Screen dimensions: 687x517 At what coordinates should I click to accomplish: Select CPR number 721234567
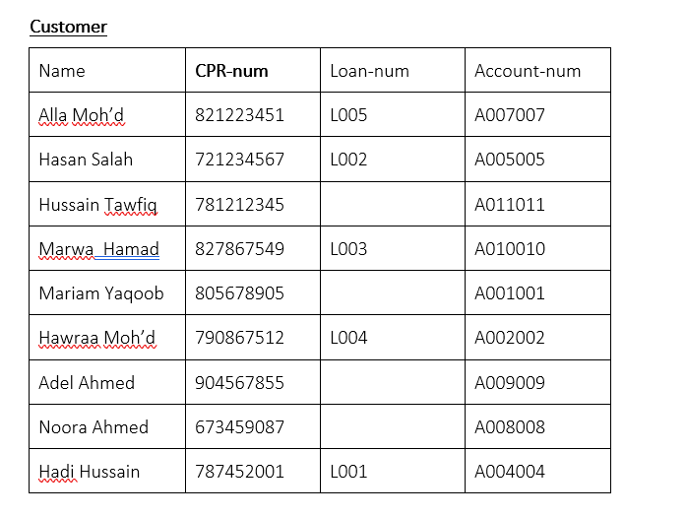(239, 160)
